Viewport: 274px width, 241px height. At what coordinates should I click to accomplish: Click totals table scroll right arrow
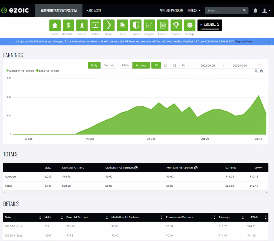tap(267, 192)
